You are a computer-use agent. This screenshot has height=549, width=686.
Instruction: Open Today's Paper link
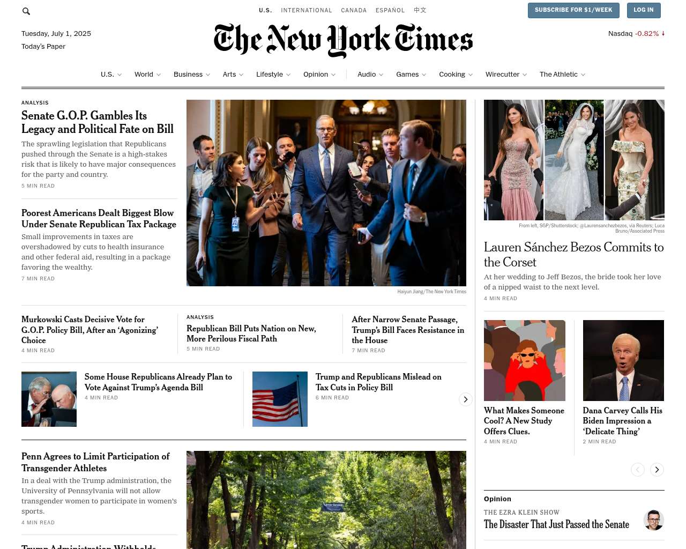pos(43,47)
